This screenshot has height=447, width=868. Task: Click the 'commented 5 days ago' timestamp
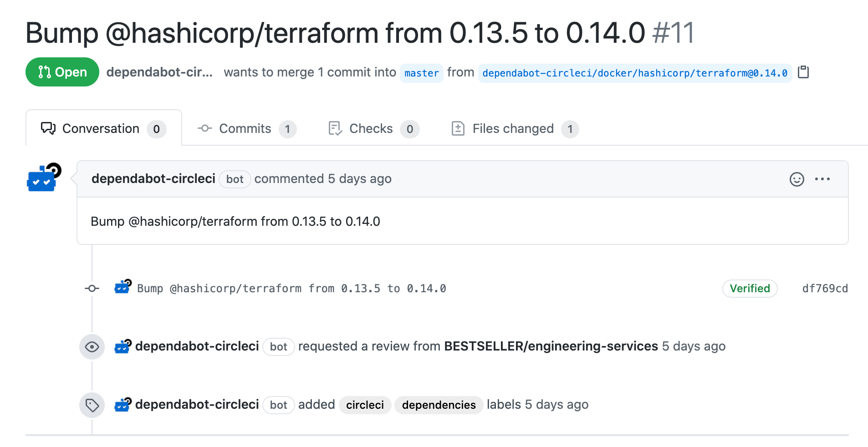click(323, 178)
